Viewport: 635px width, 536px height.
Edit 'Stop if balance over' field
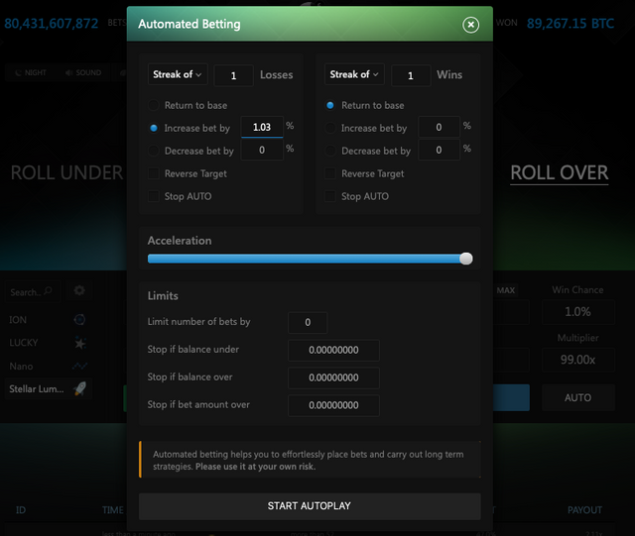[333, 377]
